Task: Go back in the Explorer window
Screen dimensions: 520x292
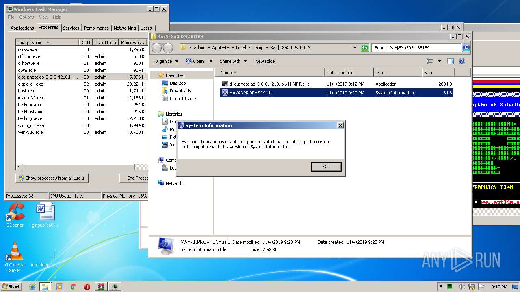Action: point(156,48)
